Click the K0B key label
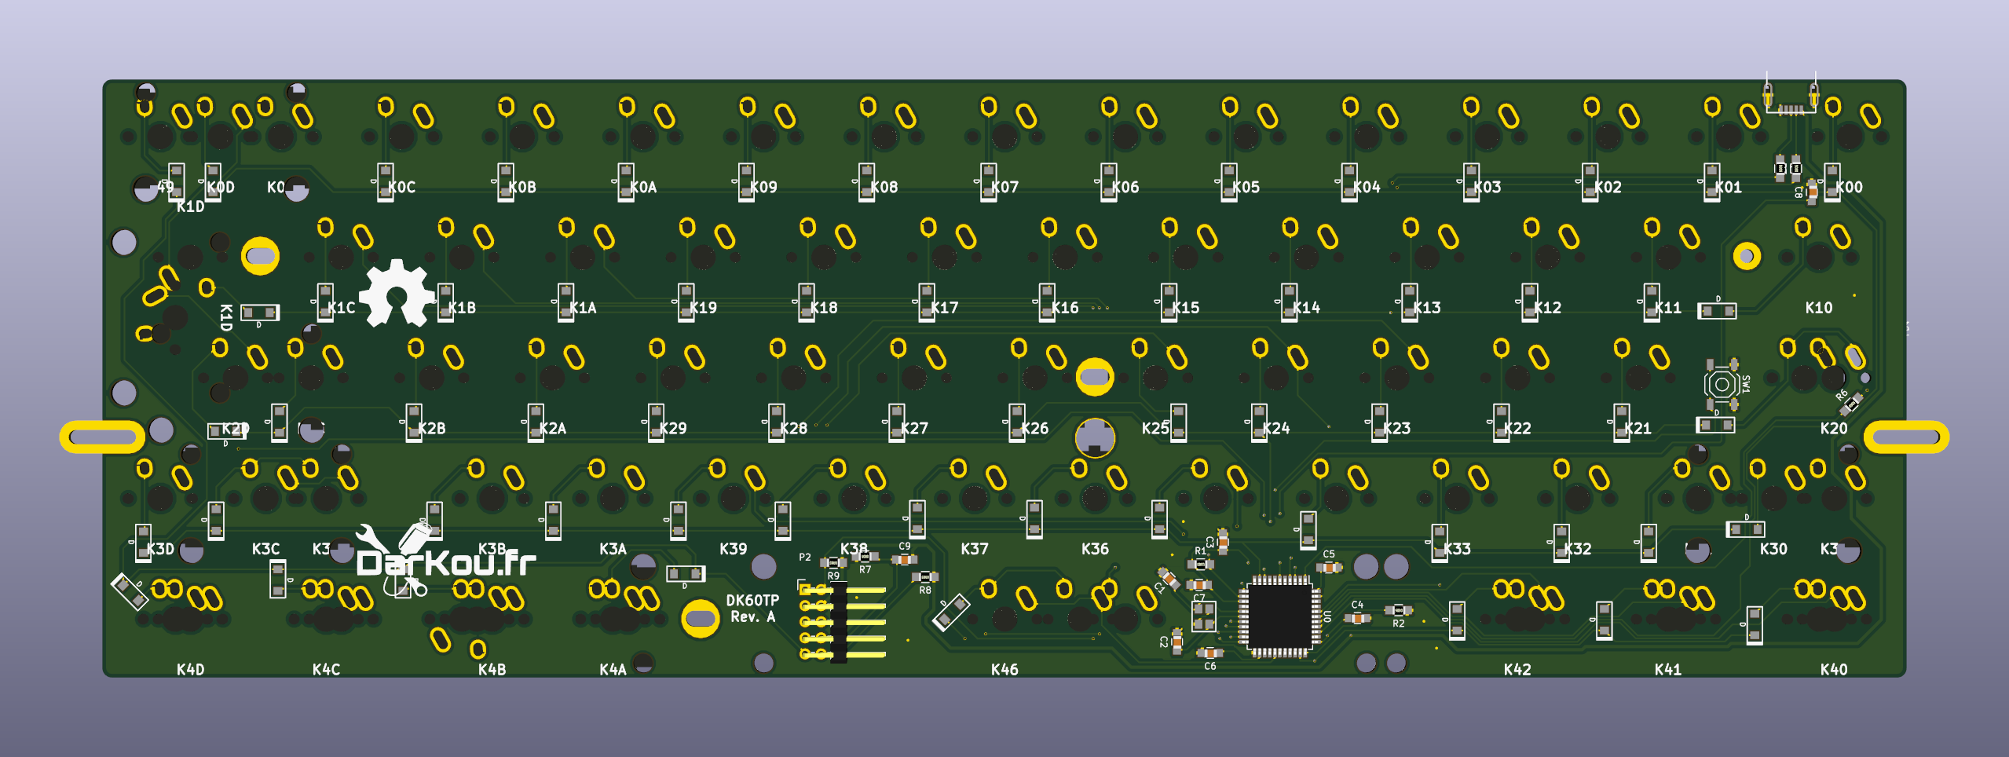Screen dimensions: 2009x757 (522, 187)
